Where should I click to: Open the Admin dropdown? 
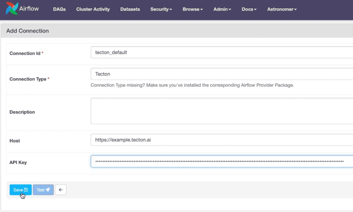tap(222, 9)
